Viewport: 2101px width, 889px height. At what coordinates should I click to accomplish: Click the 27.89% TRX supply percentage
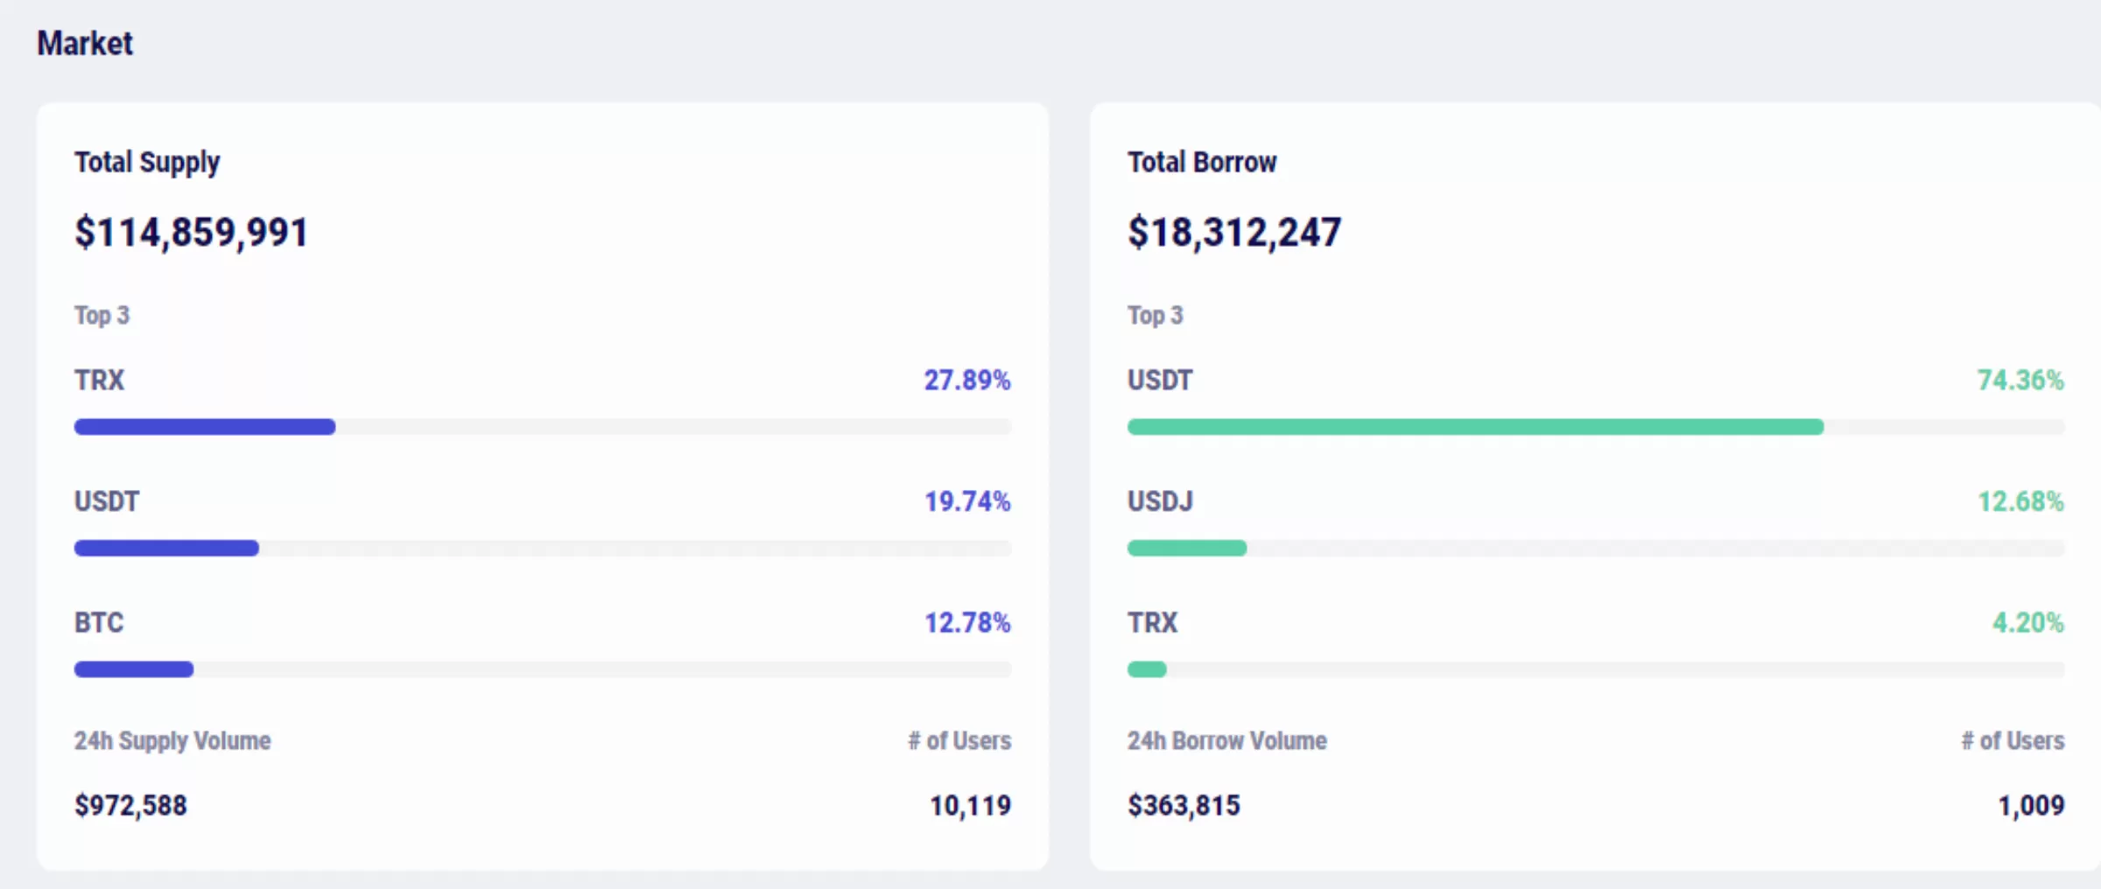tap(967, 380)
